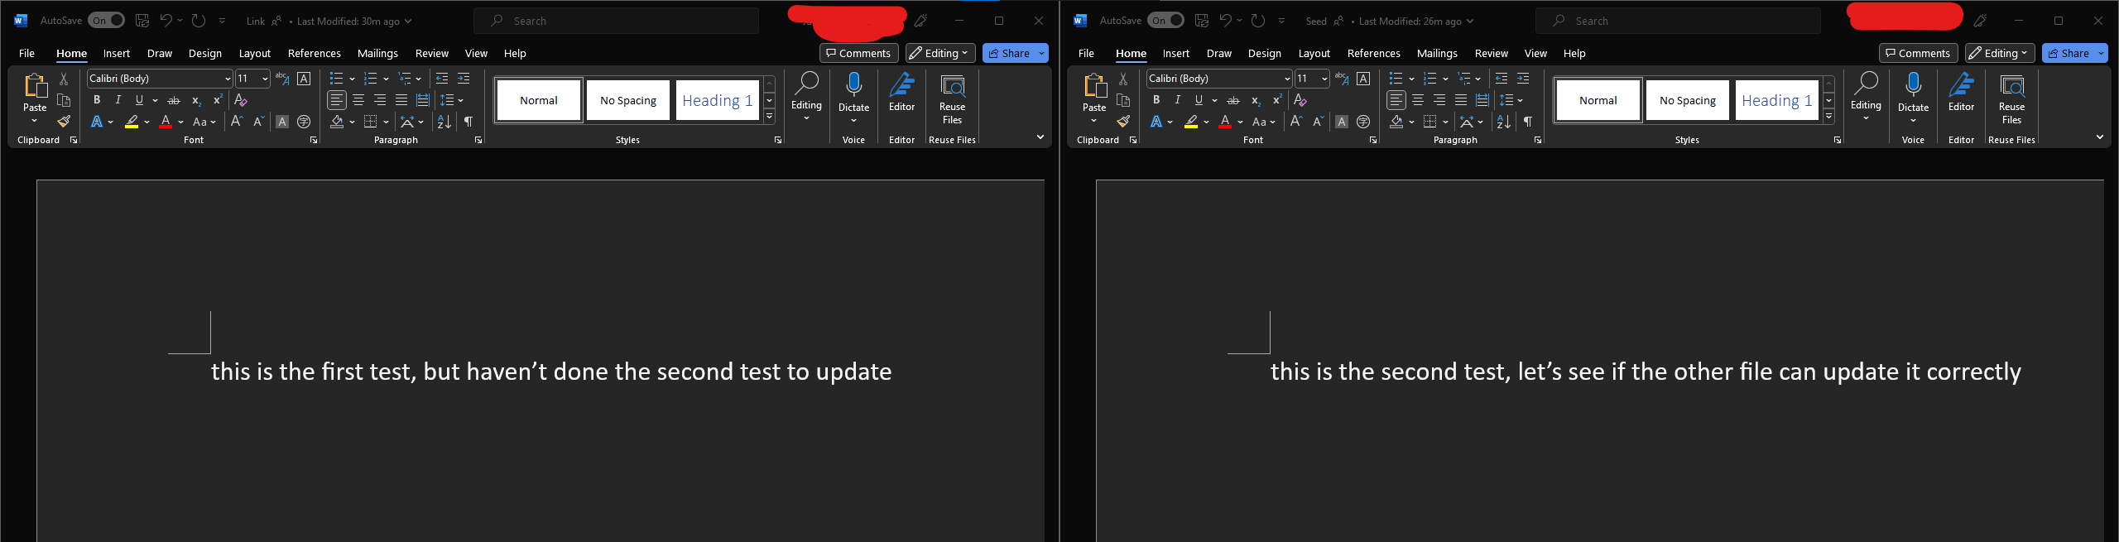The width and height of the screenshot is (2119, 542).
Task: Click Increase Font Size in Link window
Action: click(x=237, y=122)
